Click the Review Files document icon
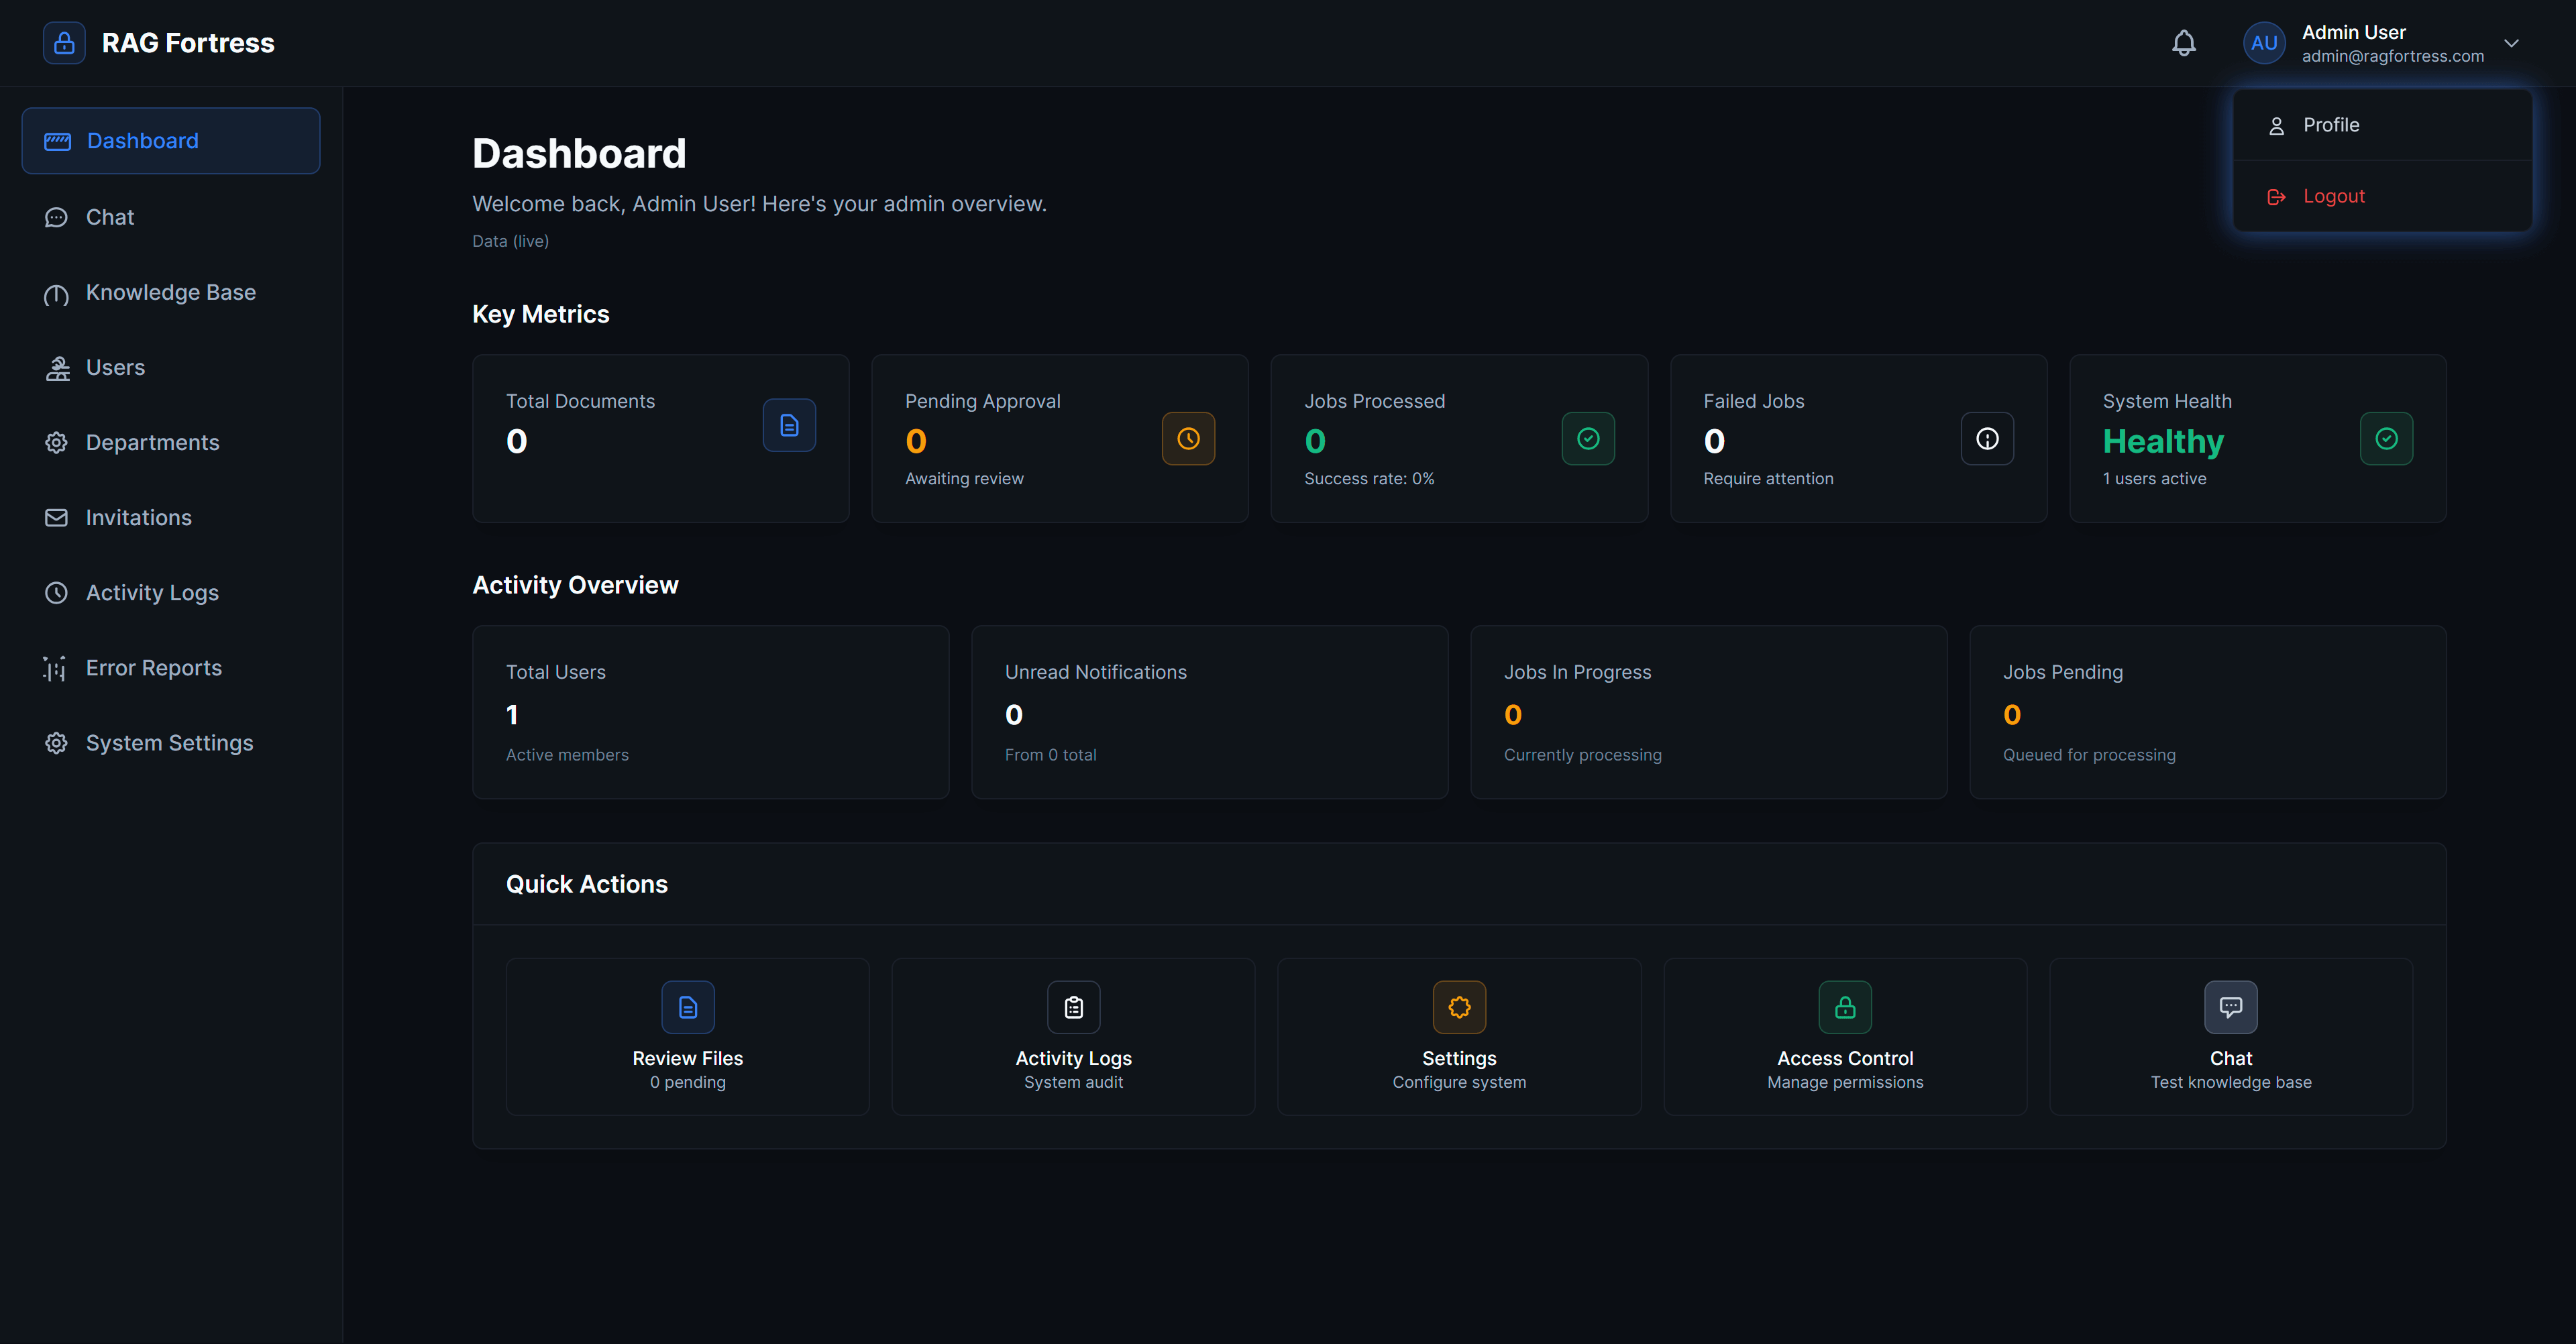Image resolution: width=2576 pixels, height=1344 pixels. (x=687, y=1007)
